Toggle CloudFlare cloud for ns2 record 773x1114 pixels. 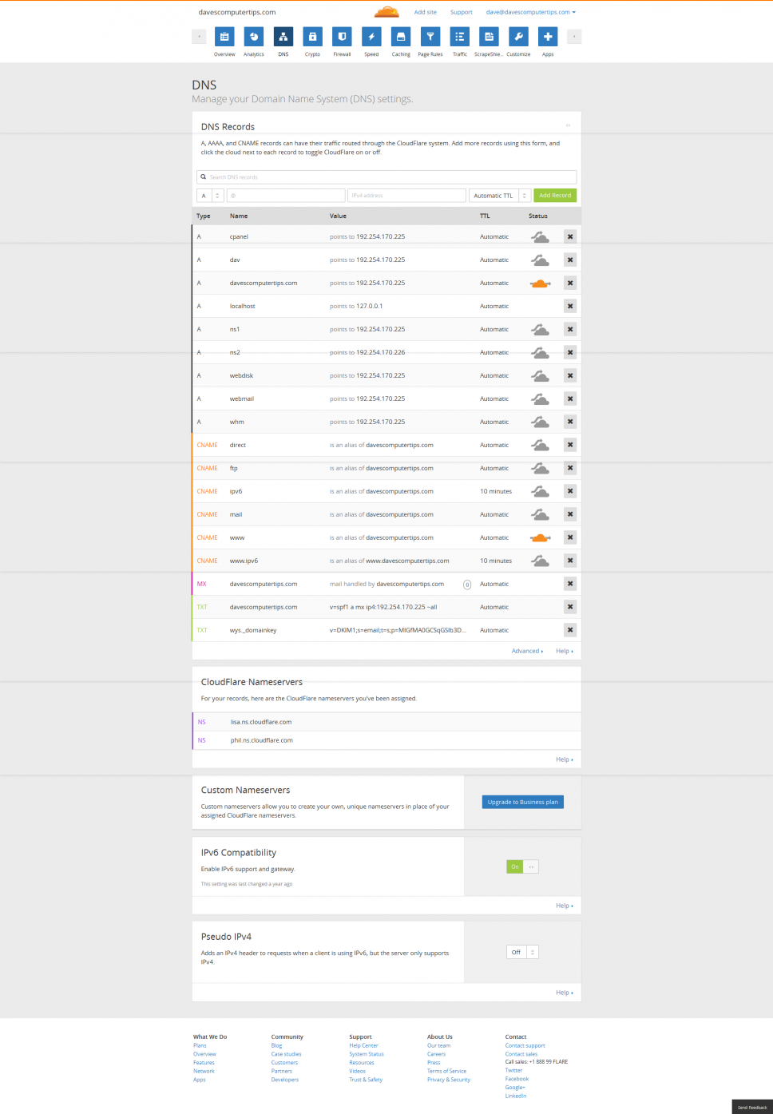(x=540, y=352)
